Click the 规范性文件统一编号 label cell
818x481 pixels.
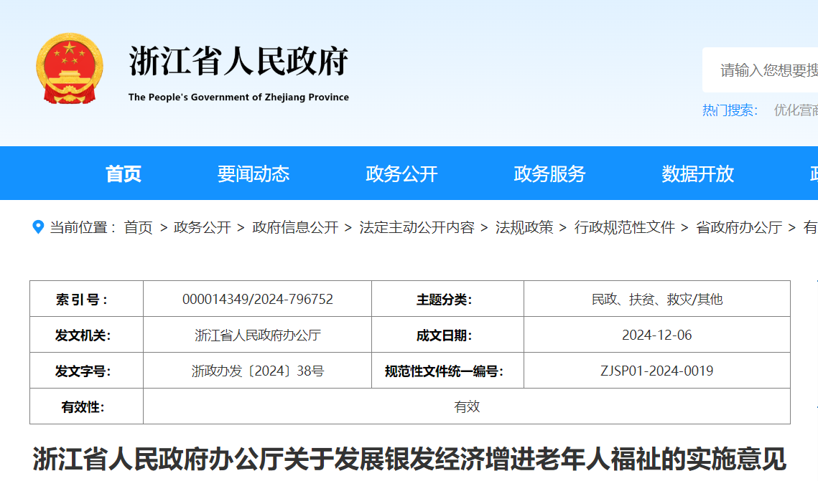pos(447,371)
